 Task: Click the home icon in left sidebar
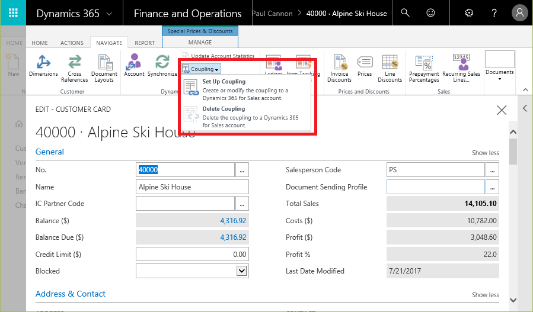[x=19, y=124]
